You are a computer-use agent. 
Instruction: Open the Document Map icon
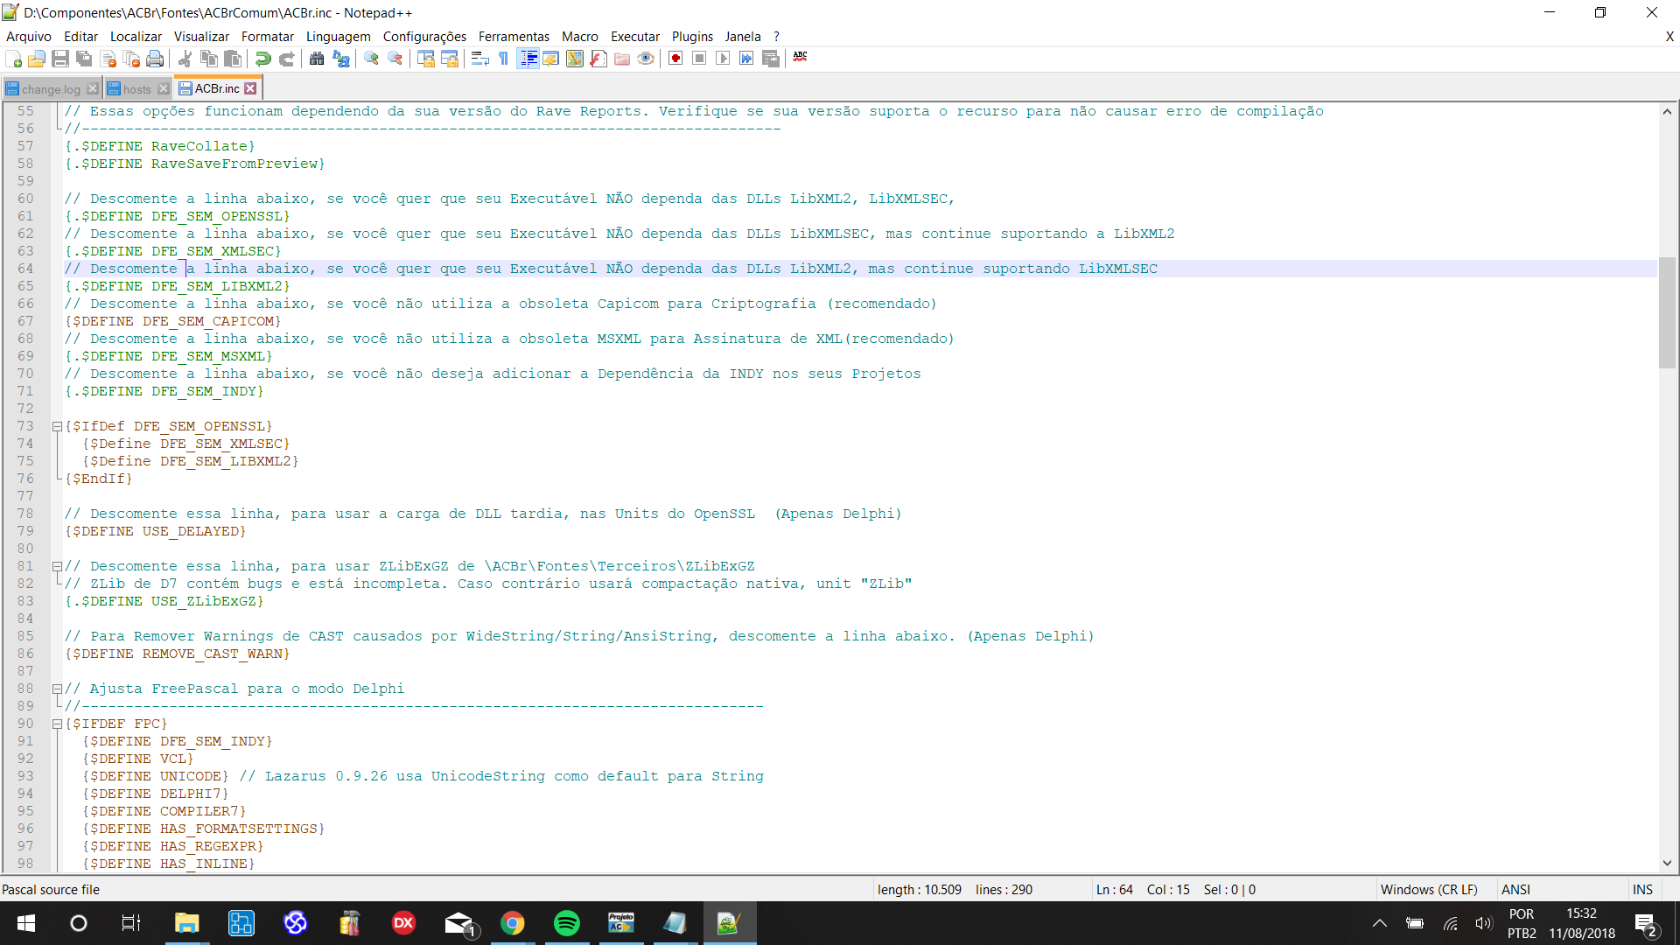pyautogui.click(x=575, y=59)
